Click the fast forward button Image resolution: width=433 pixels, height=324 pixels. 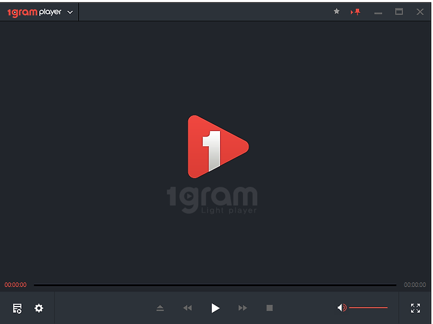242,308
